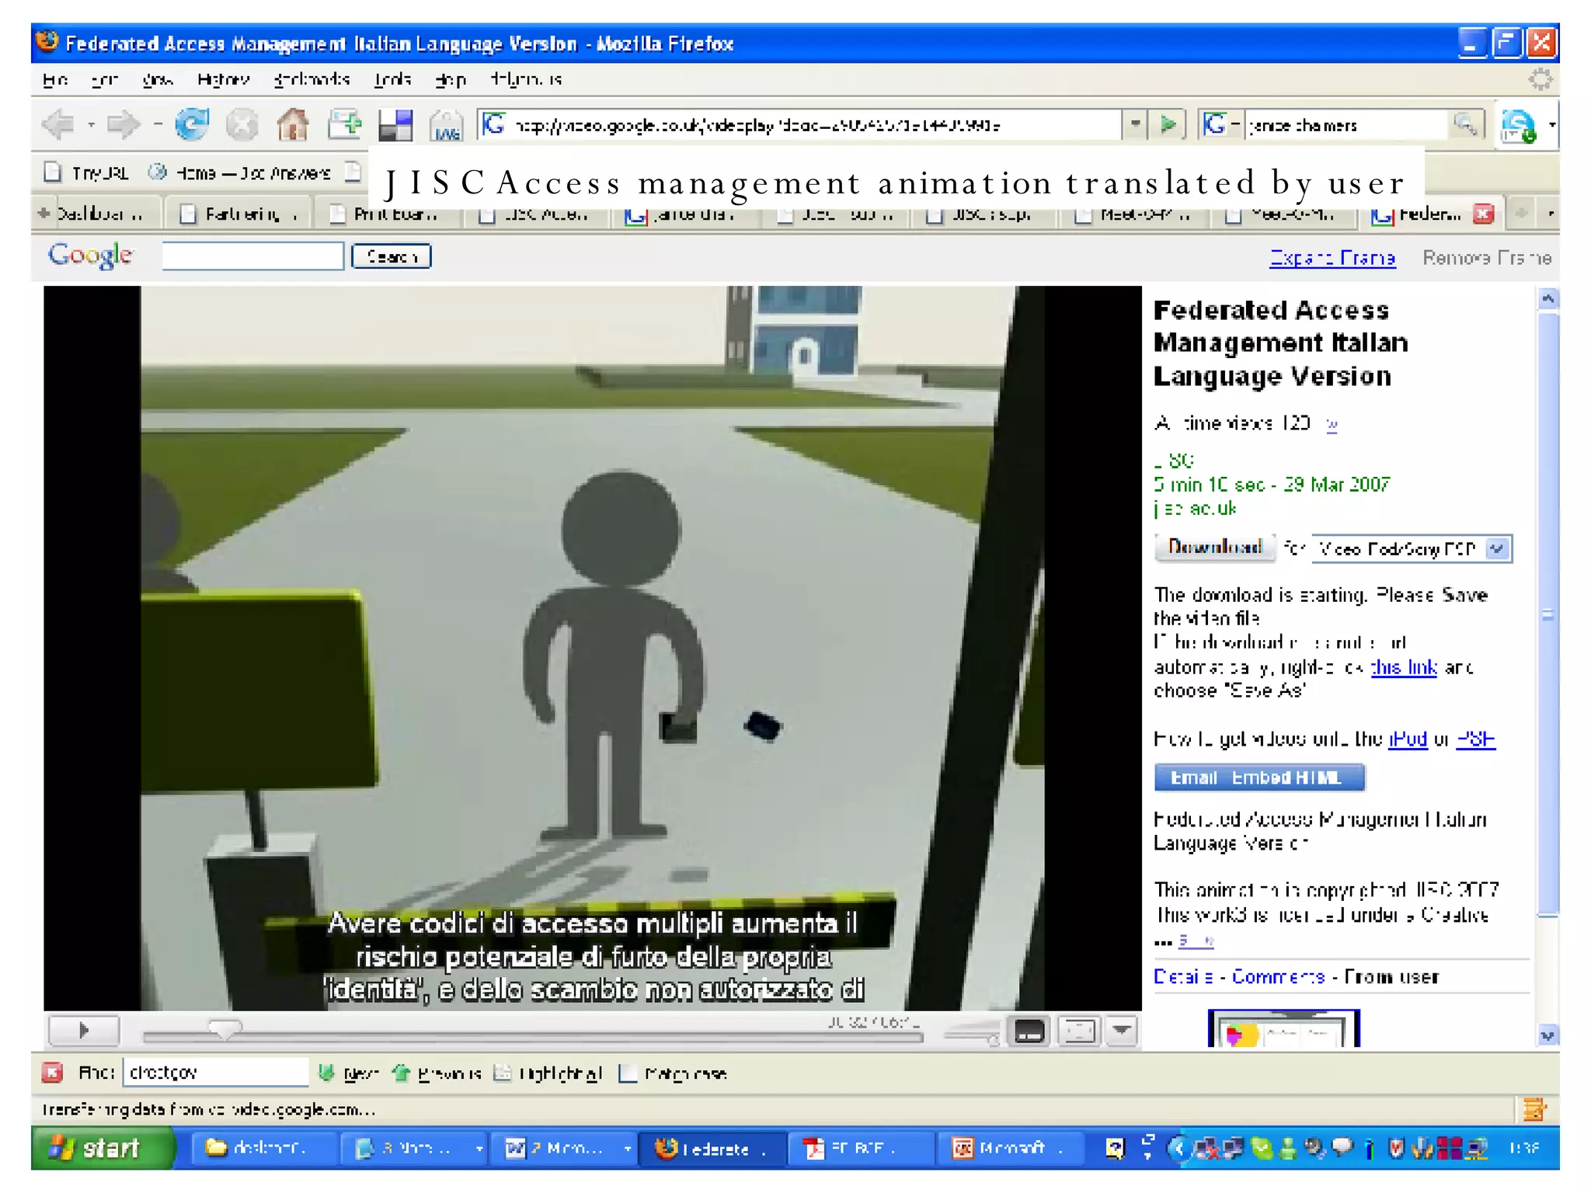This screenshot has height=1193, width=1591.
Task: Click the Details link
Action: tap(1183, 976)
